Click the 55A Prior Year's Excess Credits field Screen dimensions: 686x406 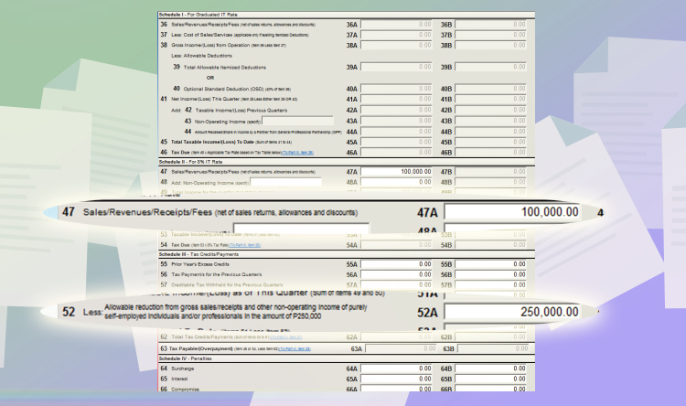[x=396, y=264]
